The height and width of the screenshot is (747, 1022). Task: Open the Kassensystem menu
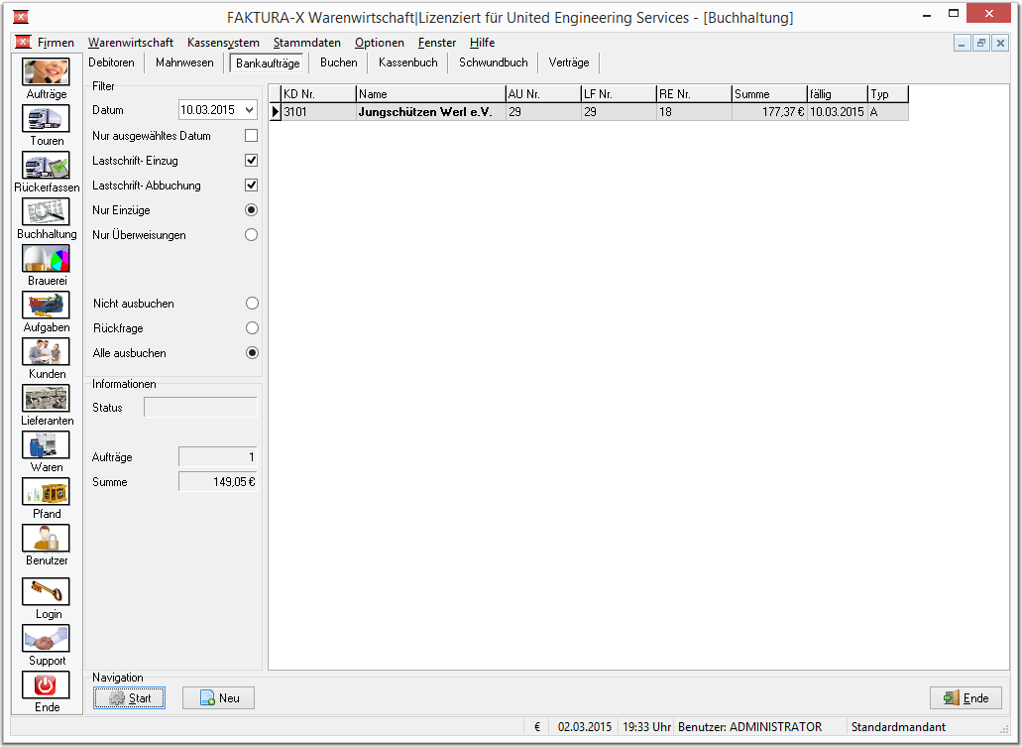tap(223, 43)
